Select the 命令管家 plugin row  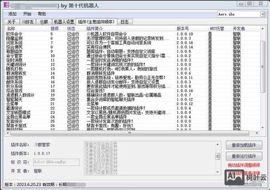coord(133,56)
